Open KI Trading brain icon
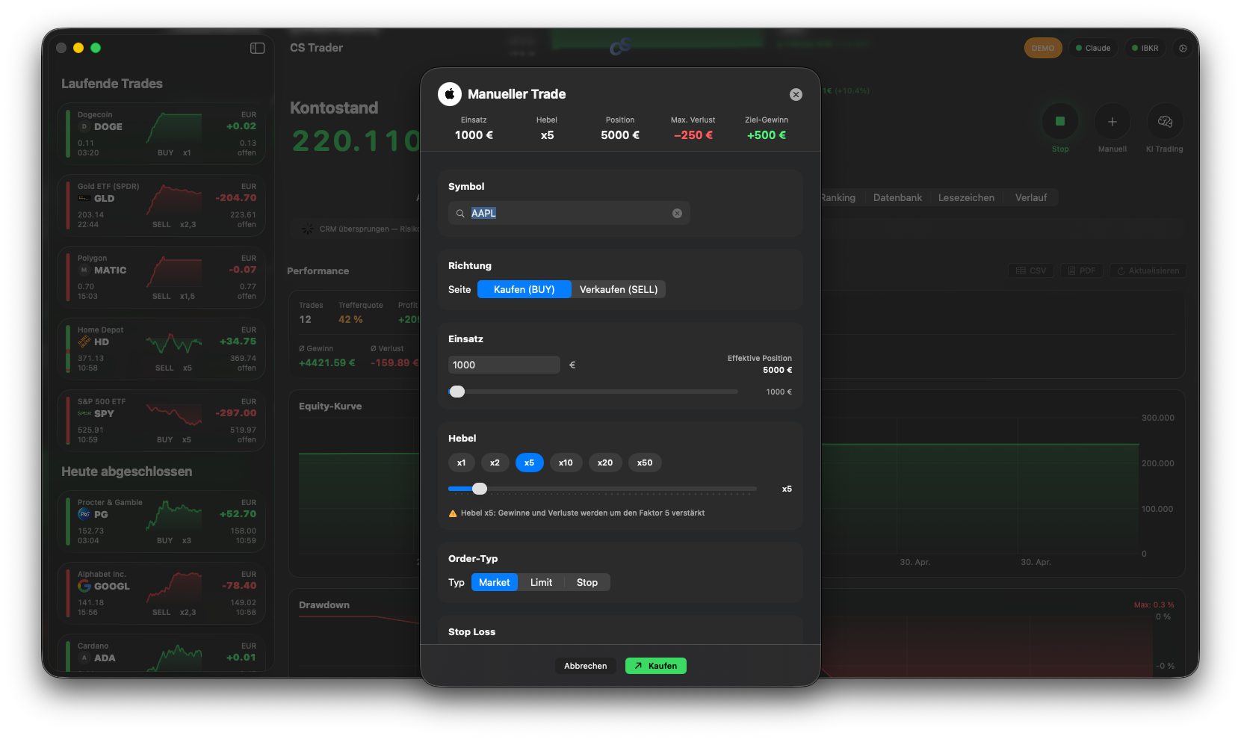 [x=1164, y=121]
